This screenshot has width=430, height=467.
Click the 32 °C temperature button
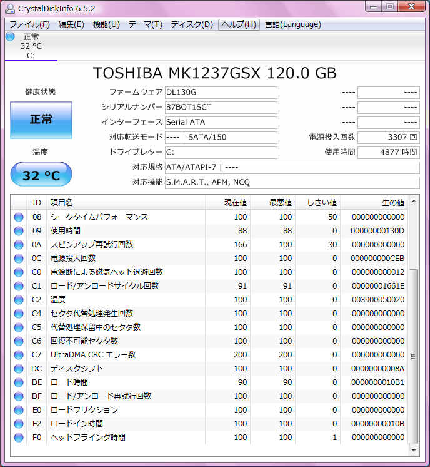coord(41,174)
